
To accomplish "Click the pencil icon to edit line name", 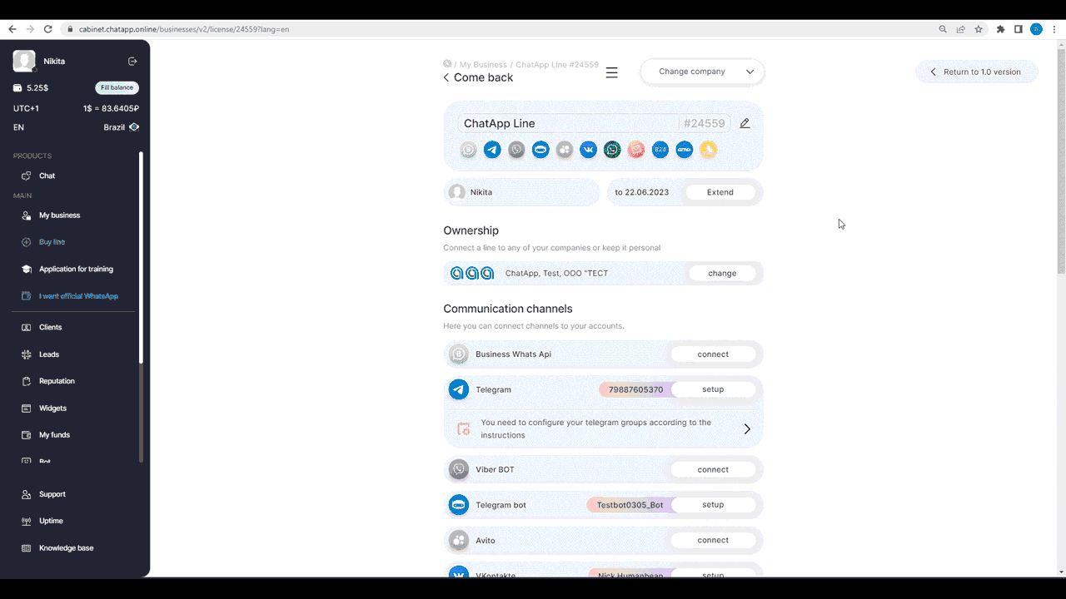I will click(745, 123).
